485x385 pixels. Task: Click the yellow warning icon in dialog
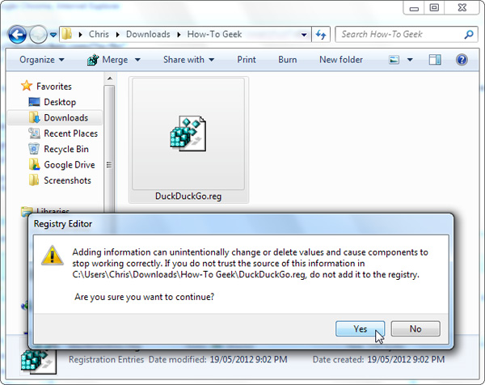pos(53,256)
